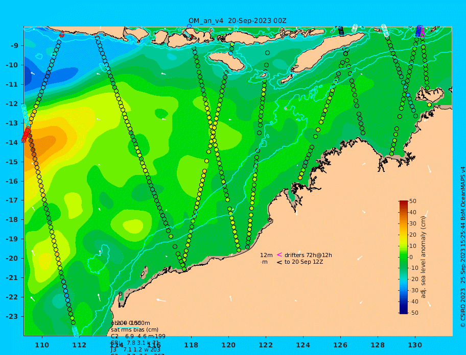Click the latitude axis label -9

(x=14, y=46)
